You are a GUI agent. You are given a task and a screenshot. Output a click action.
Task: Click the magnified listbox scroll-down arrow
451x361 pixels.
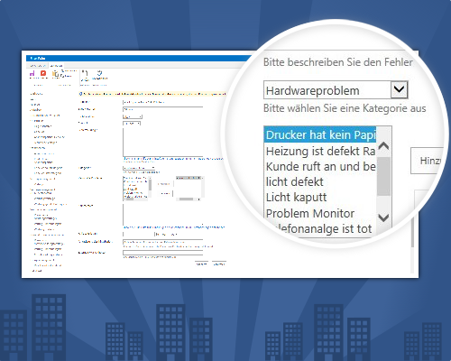point(383,218)
